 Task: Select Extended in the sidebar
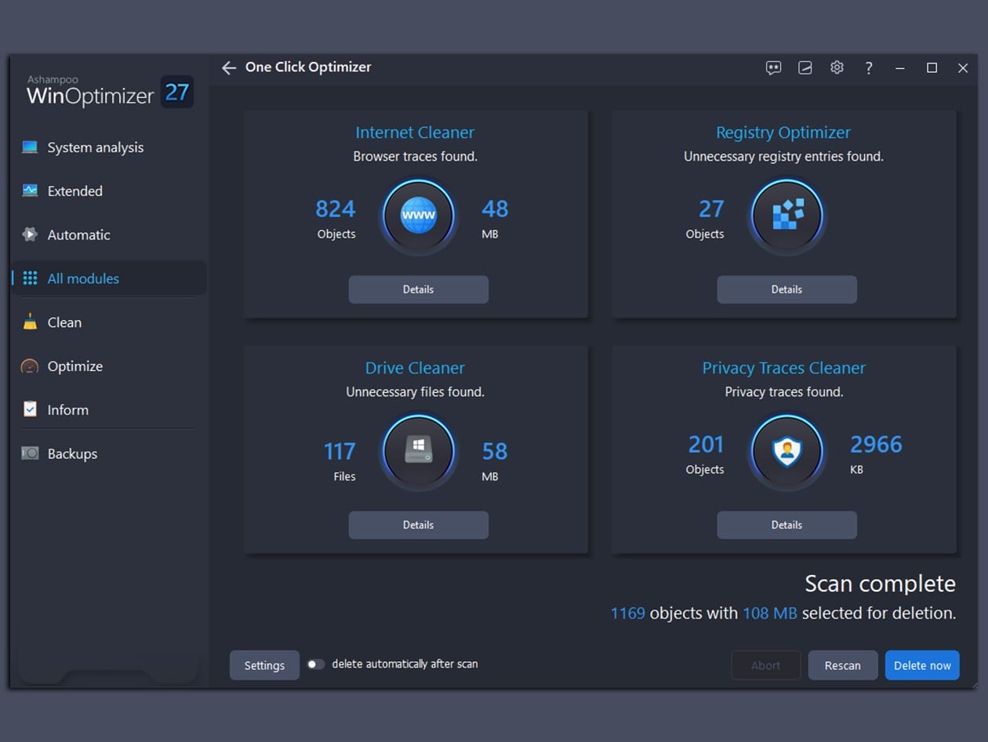[74, 191]
